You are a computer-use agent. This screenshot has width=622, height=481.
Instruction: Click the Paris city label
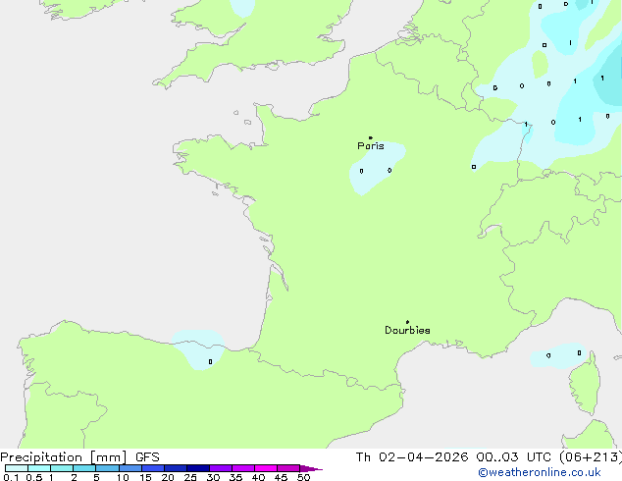(x=371, y=146)
